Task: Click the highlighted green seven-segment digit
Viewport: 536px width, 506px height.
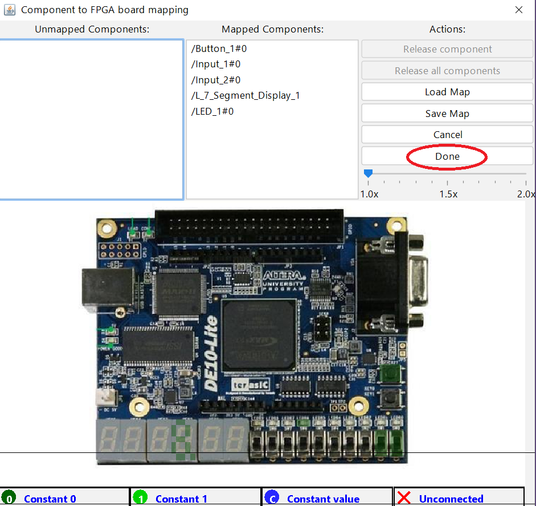Action: click(181, 440)
